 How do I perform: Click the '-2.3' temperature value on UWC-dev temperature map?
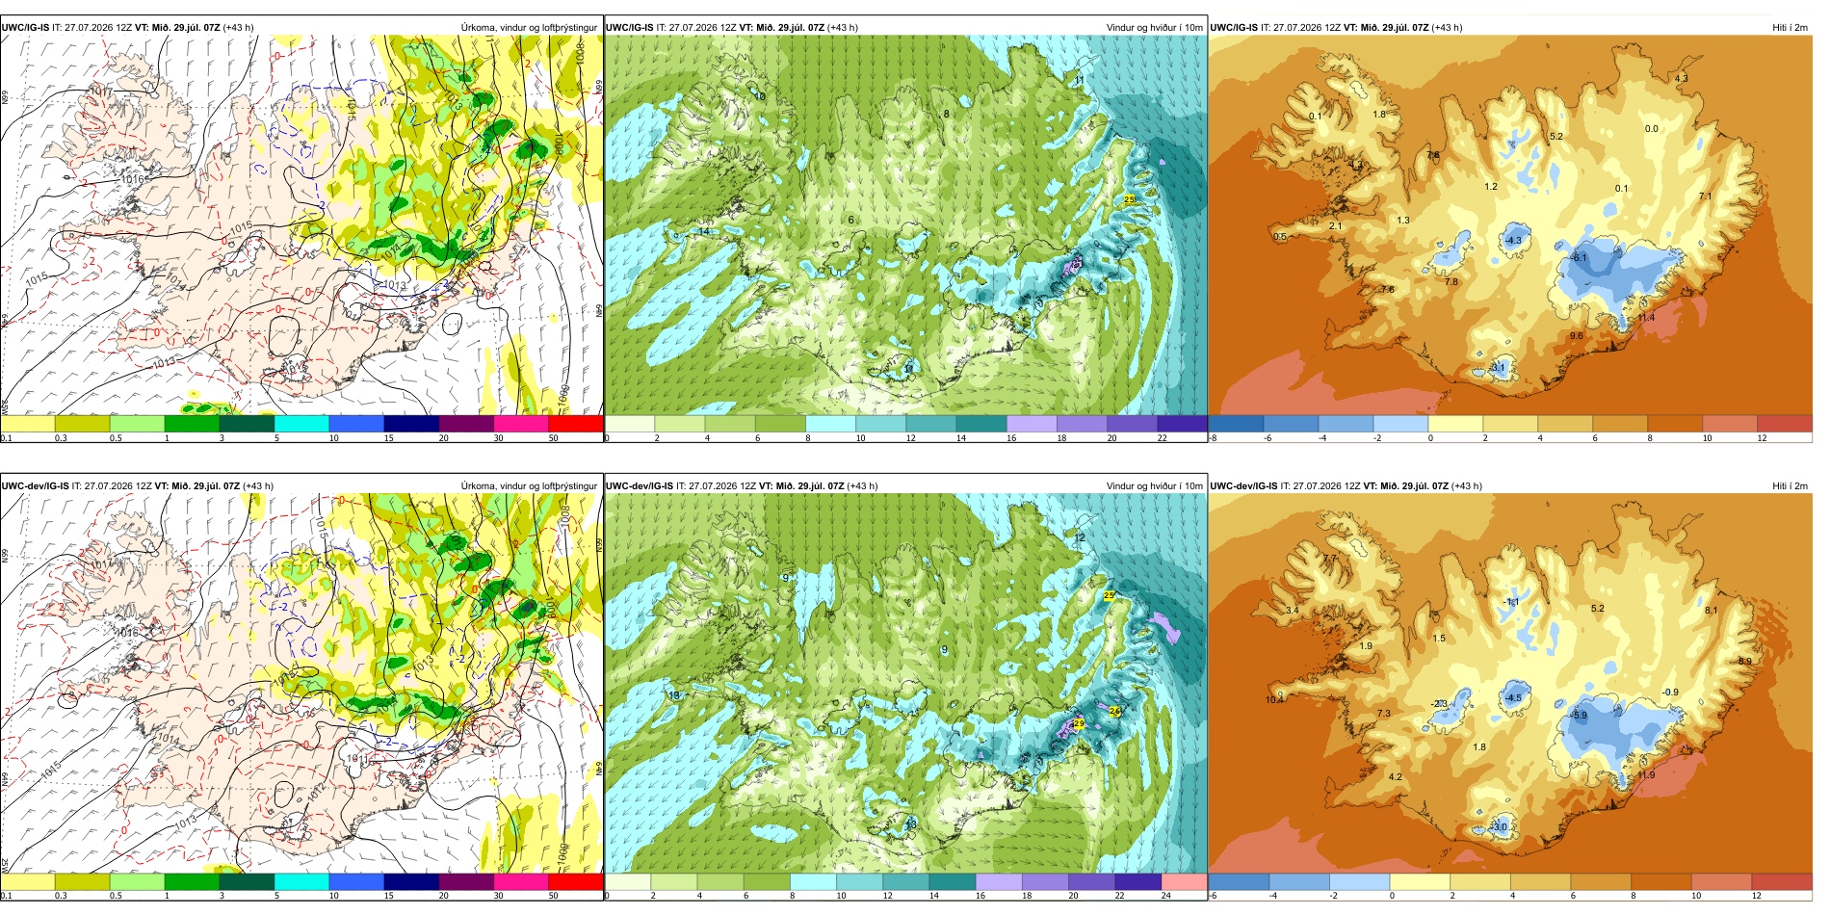click(x=1440, y=704)
